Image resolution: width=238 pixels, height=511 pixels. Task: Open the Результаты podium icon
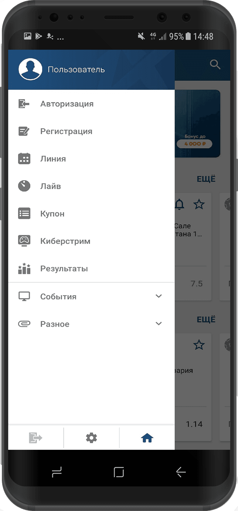24,268
